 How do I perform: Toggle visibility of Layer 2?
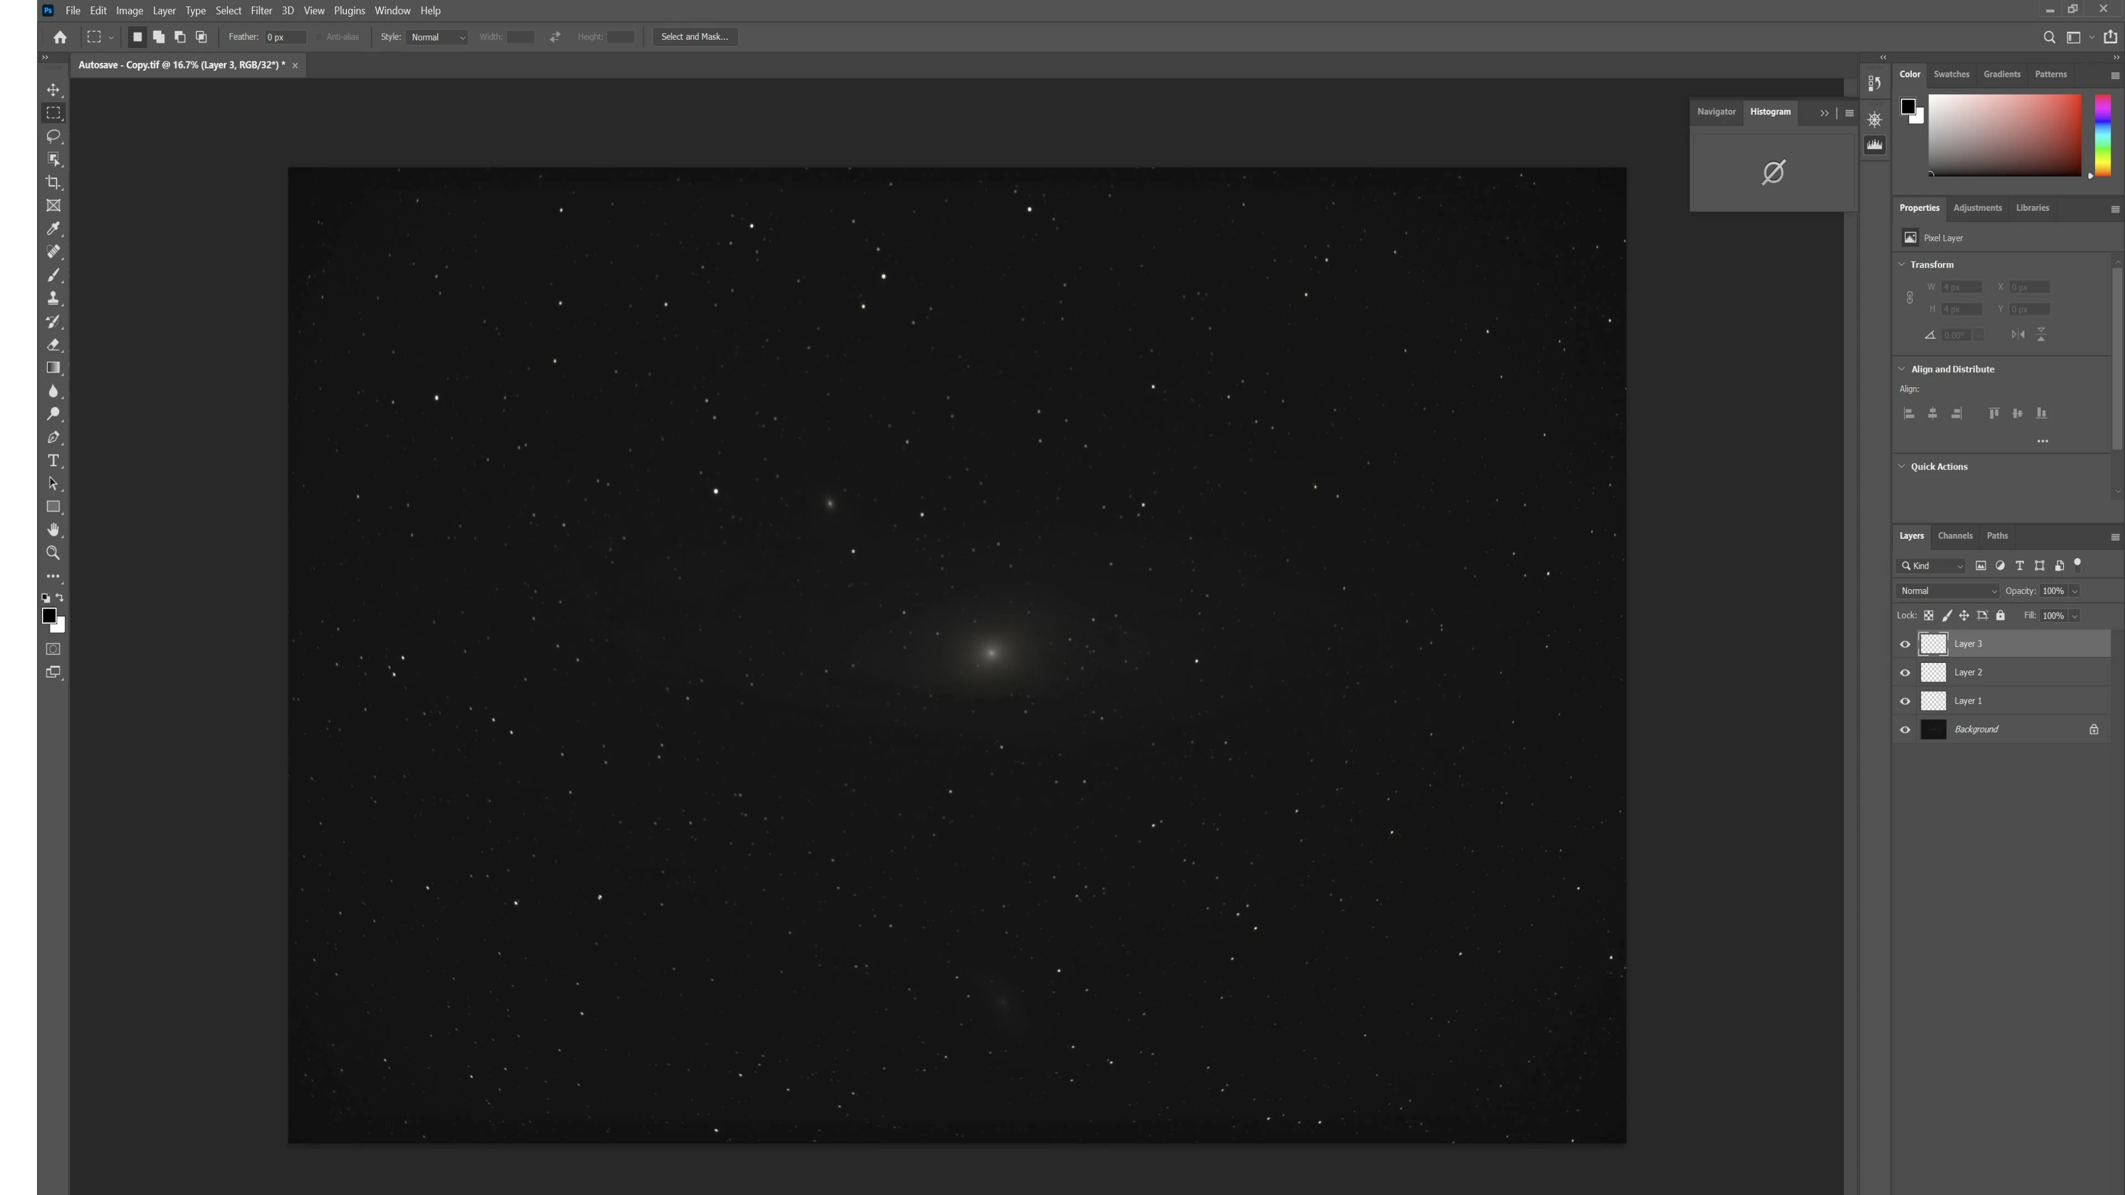(x=1905, y=673)
